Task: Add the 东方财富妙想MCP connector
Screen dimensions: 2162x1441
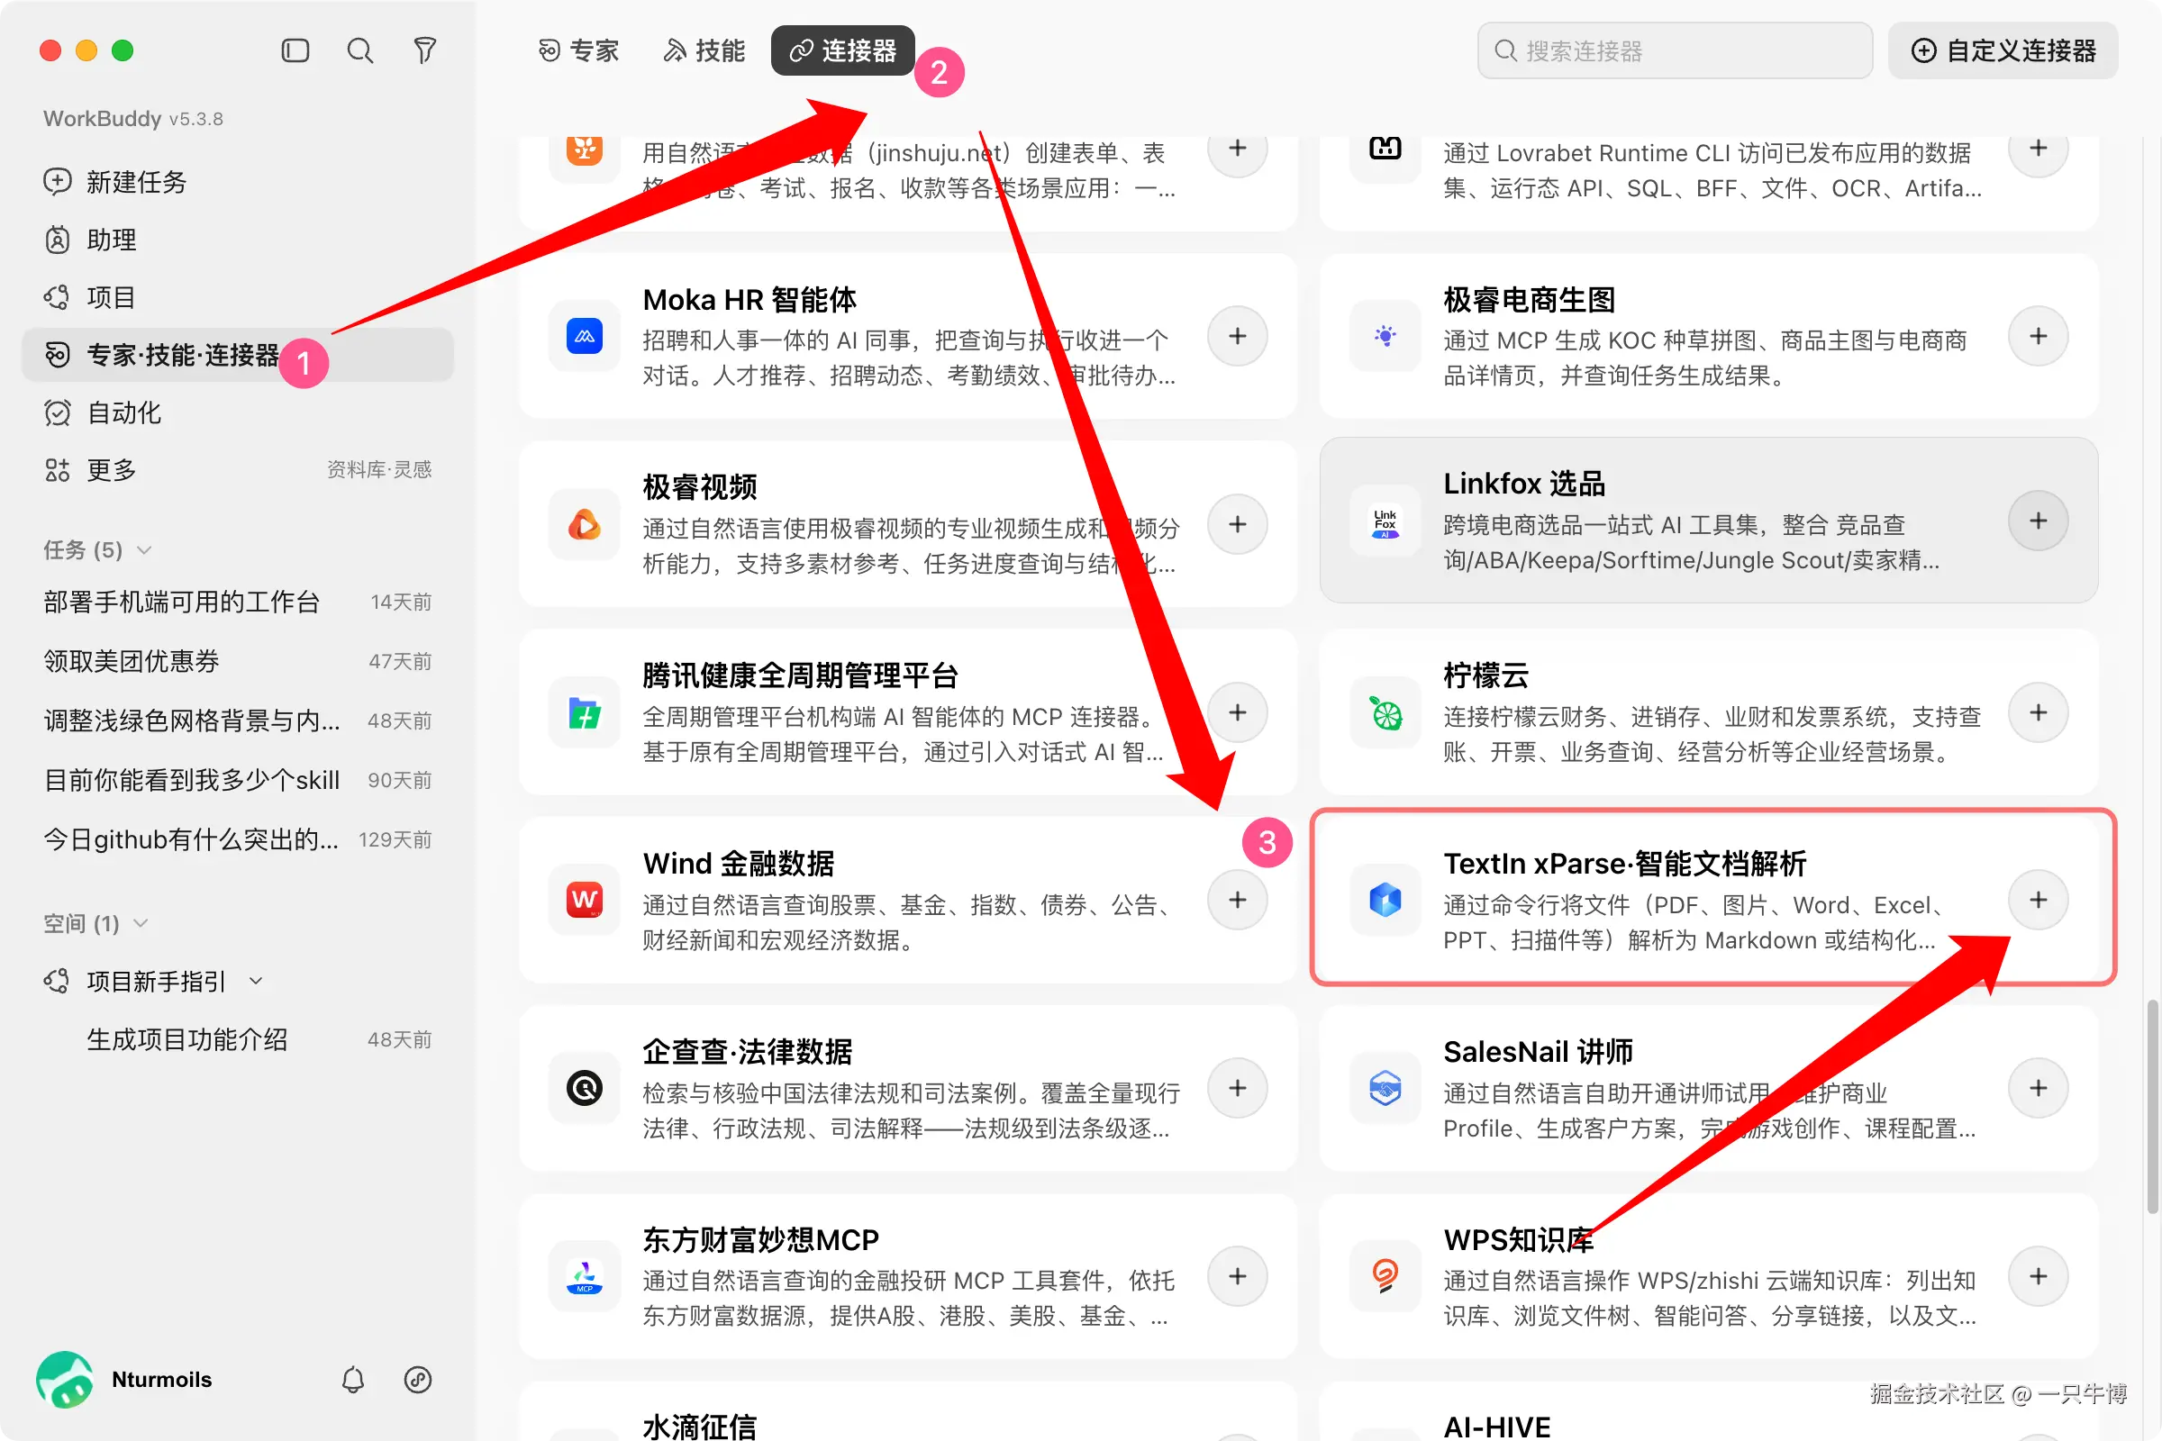Action: [1237, 1276]
